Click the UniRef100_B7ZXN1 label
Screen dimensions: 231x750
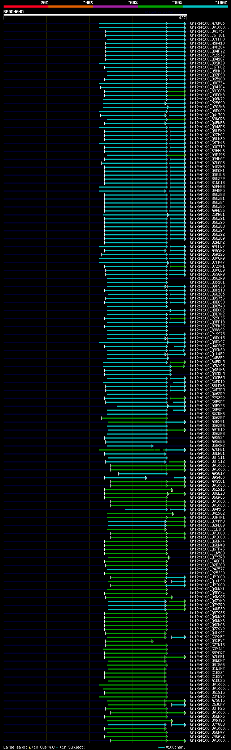pos(207,266)
